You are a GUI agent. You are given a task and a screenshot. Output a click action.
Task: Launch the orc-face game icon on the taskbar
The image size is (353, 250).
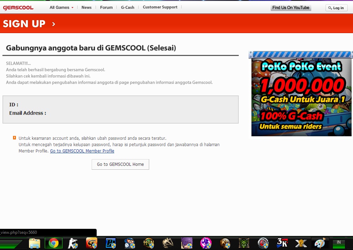pyautogui.click(x=243, y=243)
